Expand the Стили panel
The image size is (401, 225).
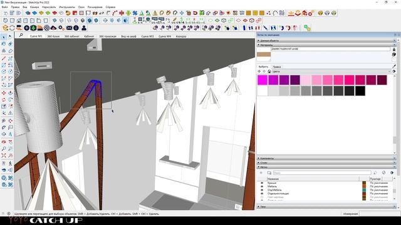(326, 162)
